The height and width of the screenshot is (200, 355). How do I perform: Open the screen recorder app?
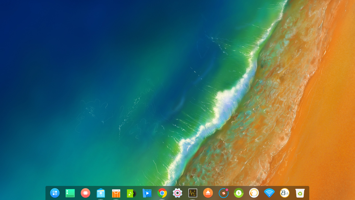click(x=224, y=193)
